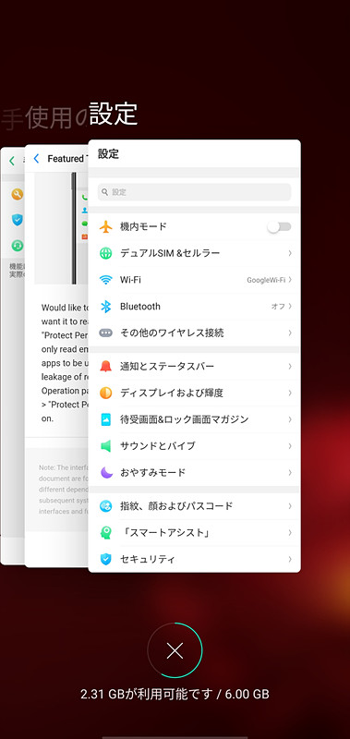The height and width of the screenshot is (739, 350).
Task: Expand ディスプレイおよび輝度 chevron
Action: point(290,394)
